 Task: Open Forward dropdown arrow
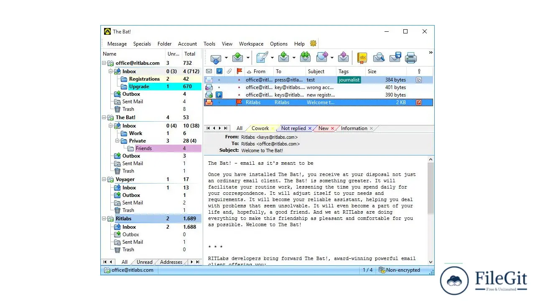pos(332,58)
